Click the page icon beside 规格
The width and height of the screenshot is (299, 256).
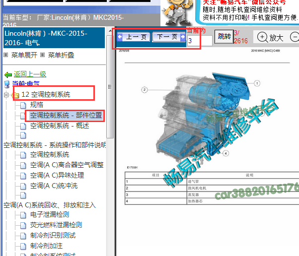[23, 105]
